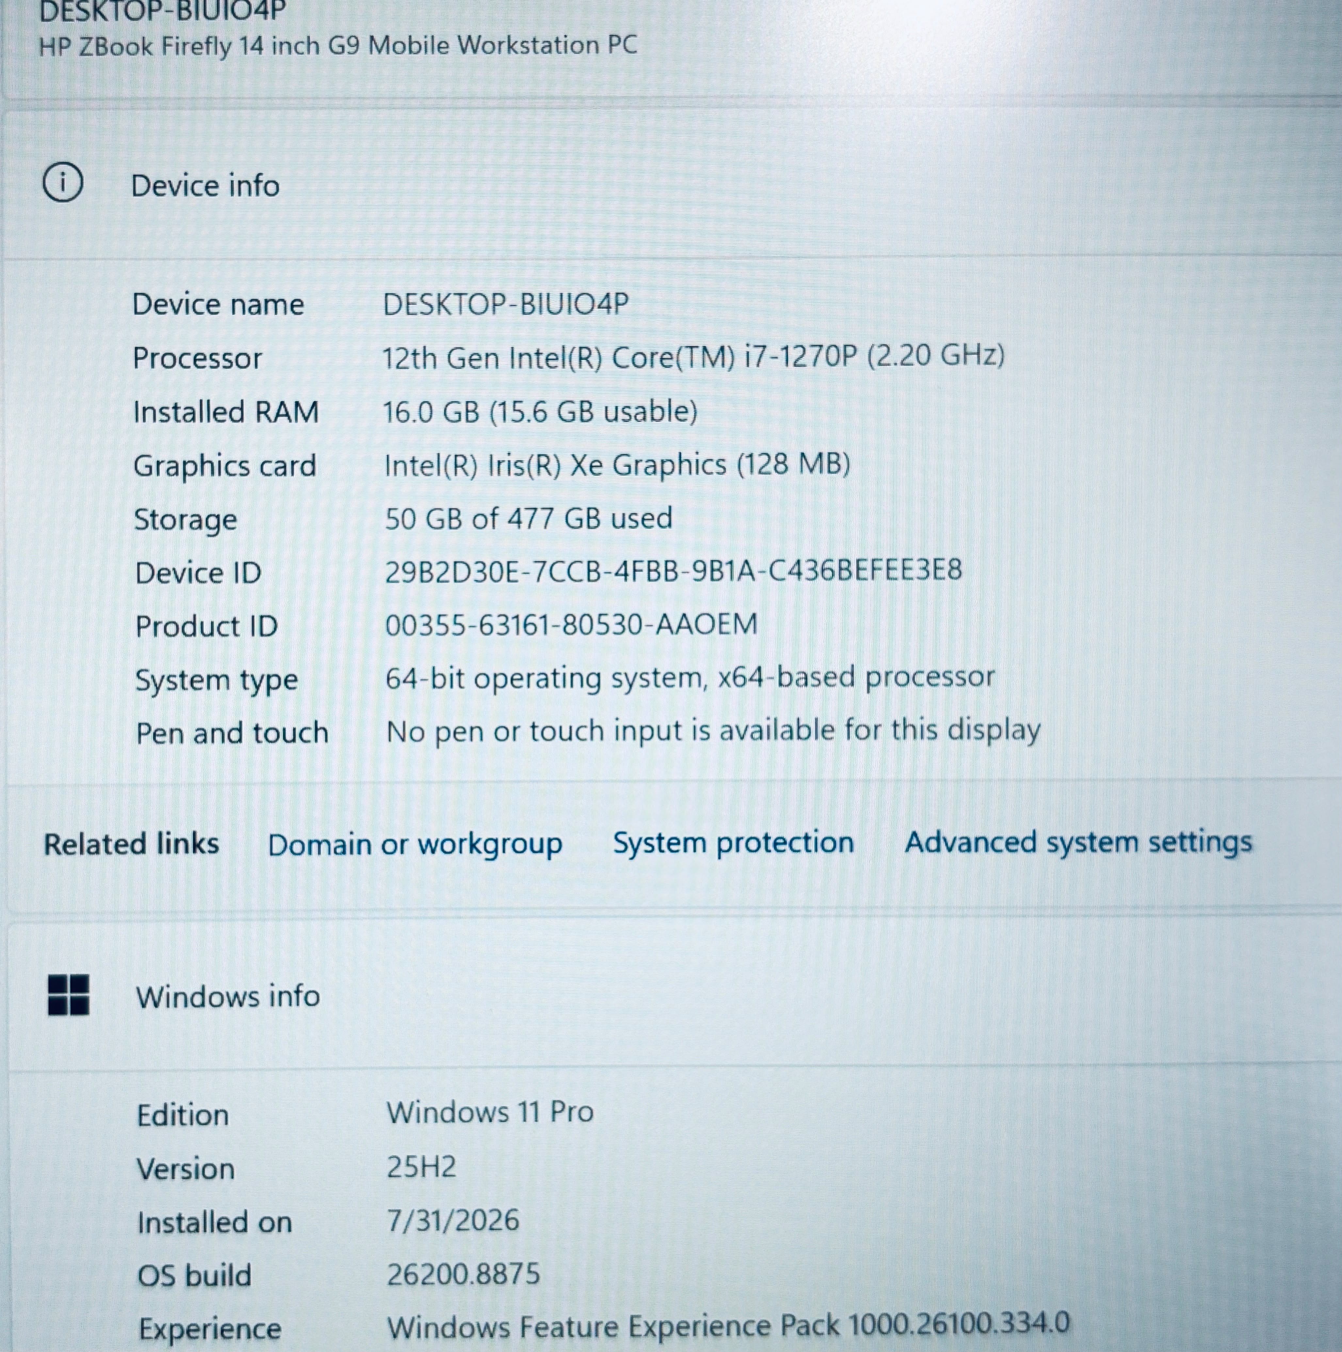
Task: Click graphics value Intel Iris Xe Graphics
Action: click(x=617, y=465)
